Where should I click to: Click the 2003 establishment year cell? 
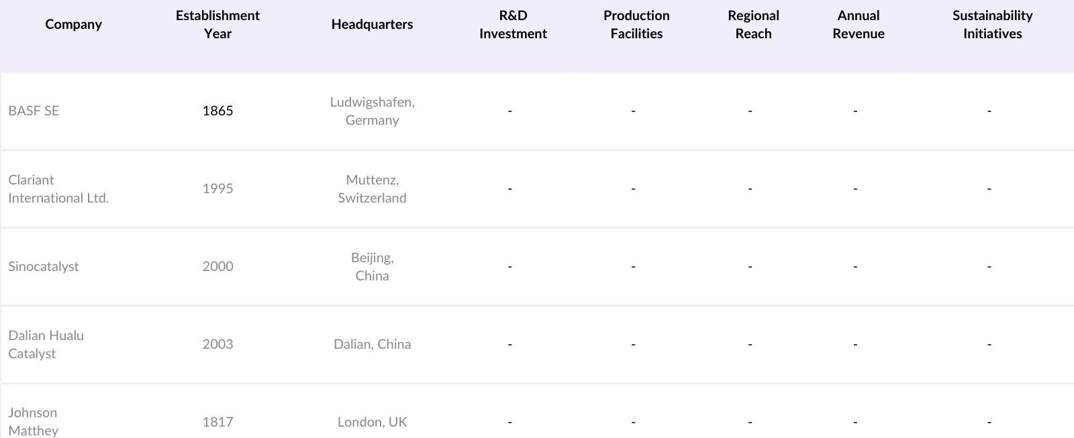(x=217, y=344)
